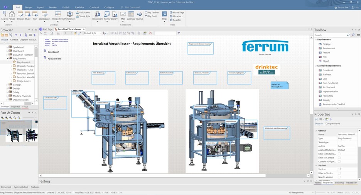Open the Review icon in the Collaborate group
361x195 pixels.
click(107, 16)
